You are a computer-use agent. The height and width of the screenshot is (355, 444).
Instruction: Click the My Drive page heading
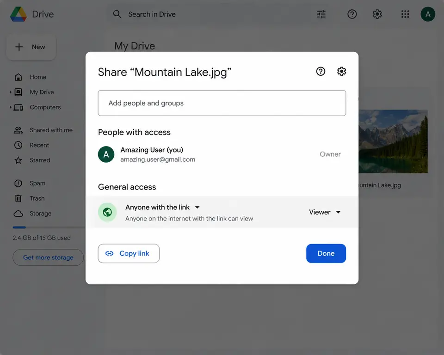click(x=135, y=46)
